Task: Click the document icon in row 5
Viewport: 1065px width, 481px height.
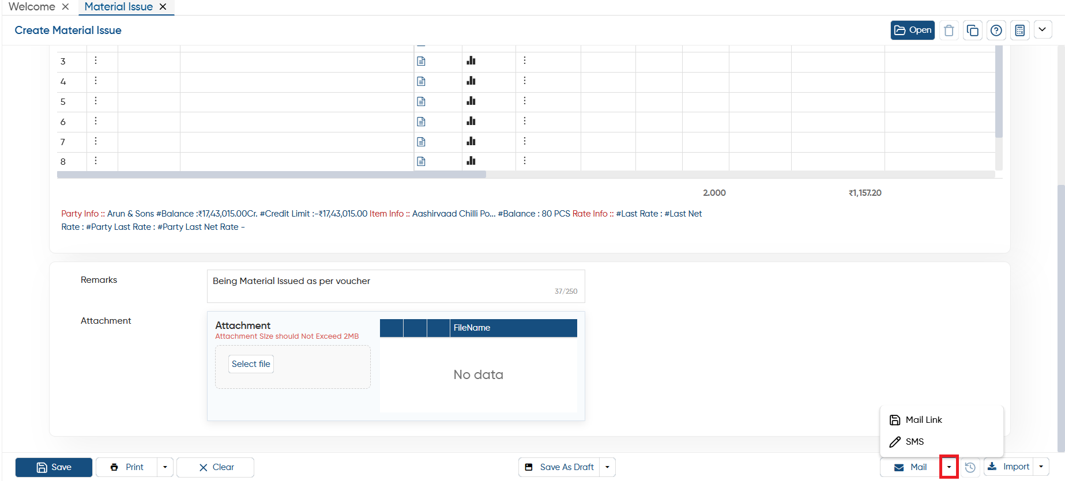Action: click(x=421, y=101)
